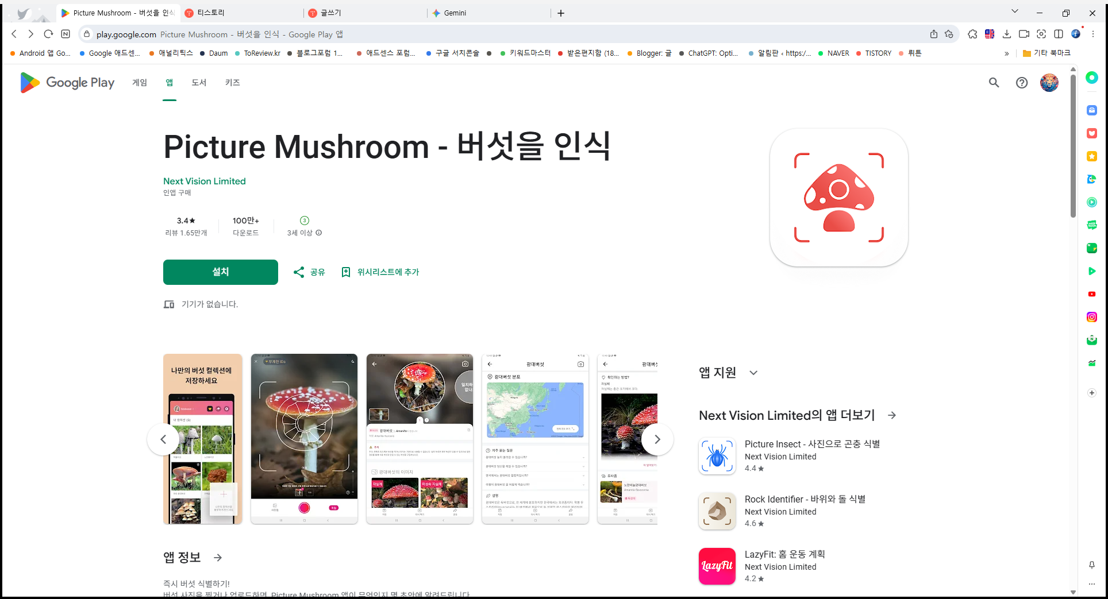Open Instagram from the browser sidebar
Viewport: 1108px width, 599px height.
pos(1091,316)
